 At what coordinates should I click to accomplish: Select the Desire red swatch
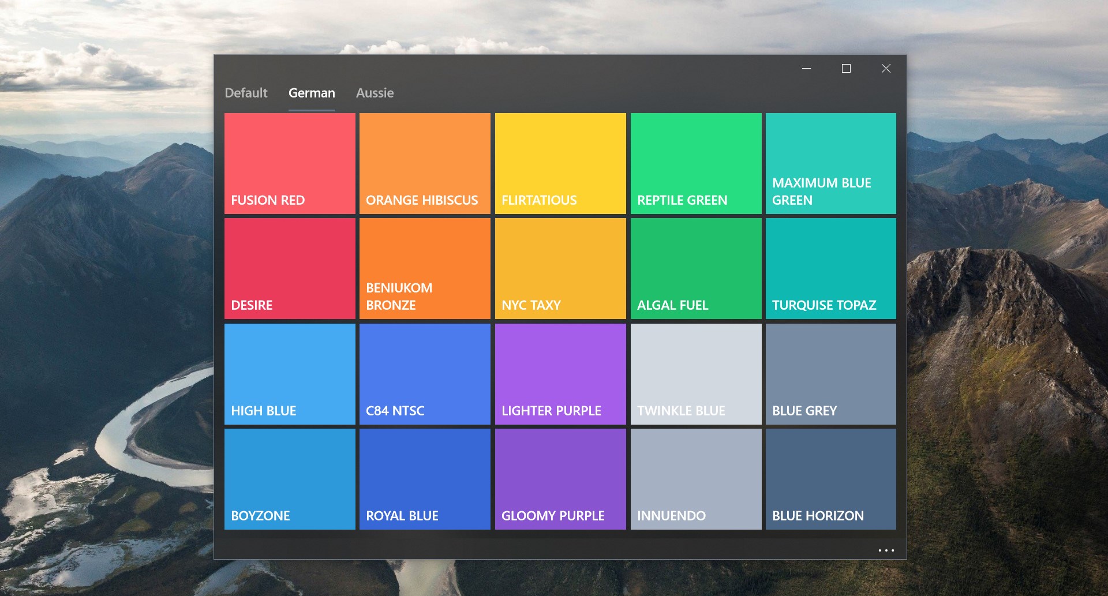[x=290, y=268]
